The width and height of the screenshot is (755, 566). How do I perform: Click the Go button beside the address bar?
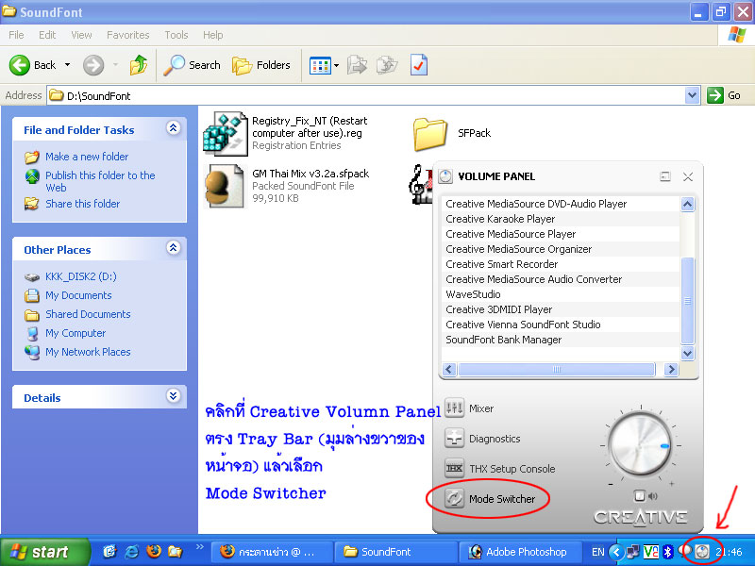click(724, 95)
